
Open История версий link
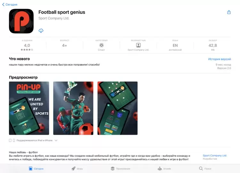tap(220, 59)
